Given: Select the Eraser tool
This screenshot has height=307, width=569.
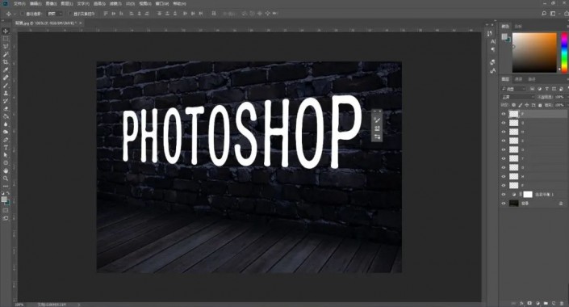Looking at the screenshot, I should pyautogui.click(x=6, y=108).
